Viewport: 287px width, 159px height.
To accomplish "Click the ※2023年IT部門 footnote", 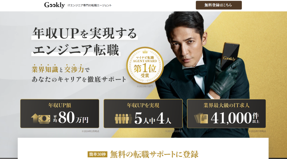I will pos(145,86).
